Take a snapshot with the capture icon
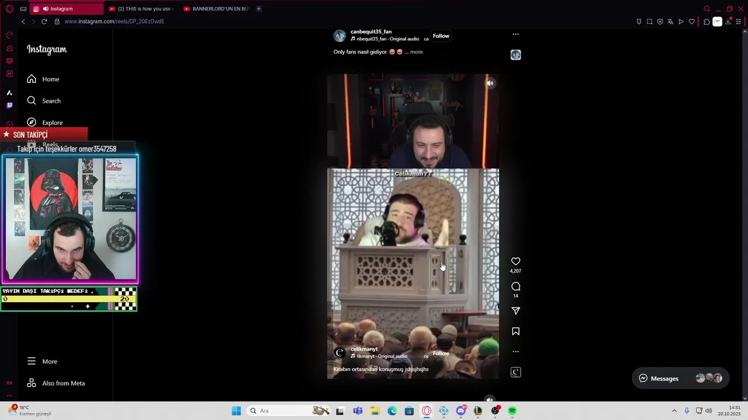The image size is (748, 420). [x=649, y=22]
